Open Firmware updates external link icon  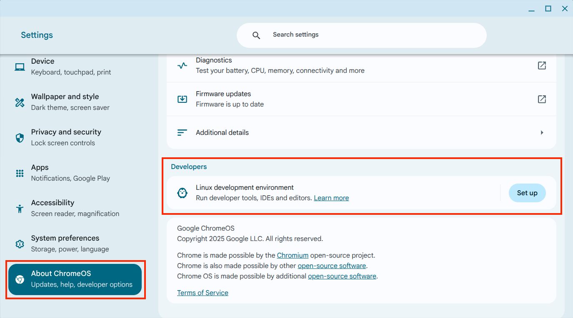click(542, 99)
